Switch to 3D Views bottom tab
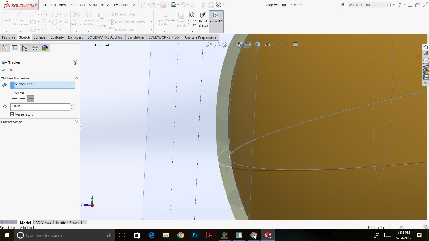 tap(43, 223)
